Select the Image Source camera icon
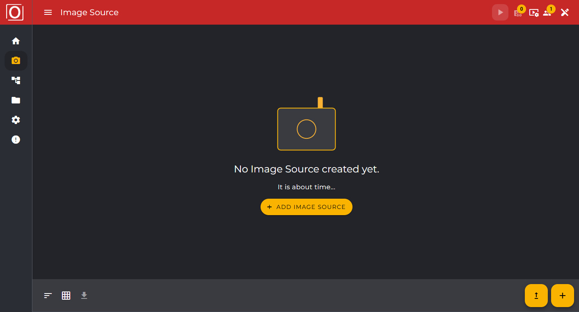579x312 pixels. 16,60
